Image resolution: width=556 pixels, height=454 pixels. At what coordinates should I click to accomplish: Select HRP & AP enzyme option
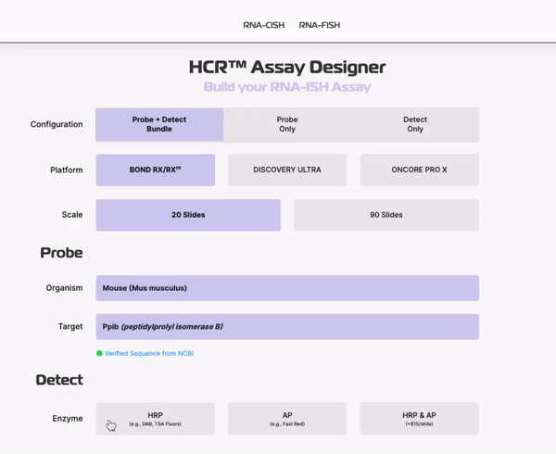coord(420,418)
